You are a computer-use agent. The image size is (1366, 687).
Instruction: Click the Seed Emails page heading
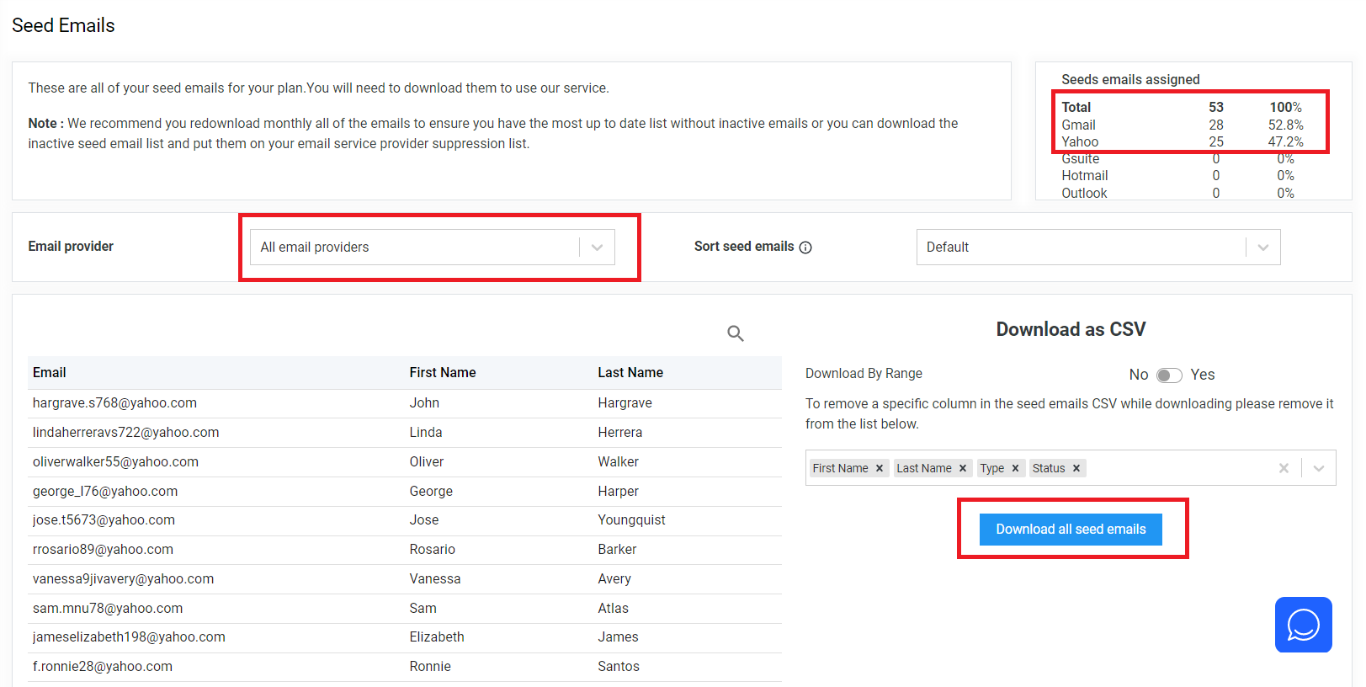pos(63,25)
